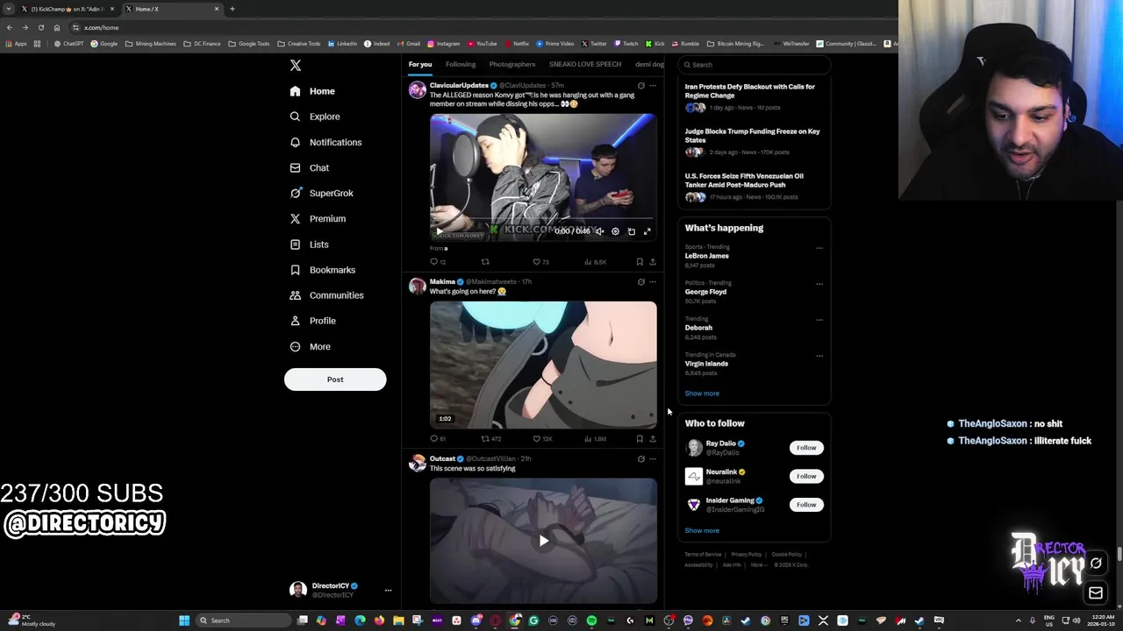Open the Windows Start menu

[184, 620]
